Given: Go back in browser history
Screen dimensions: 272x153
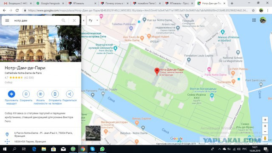Looking at the screenshot, I should point(4,10).
